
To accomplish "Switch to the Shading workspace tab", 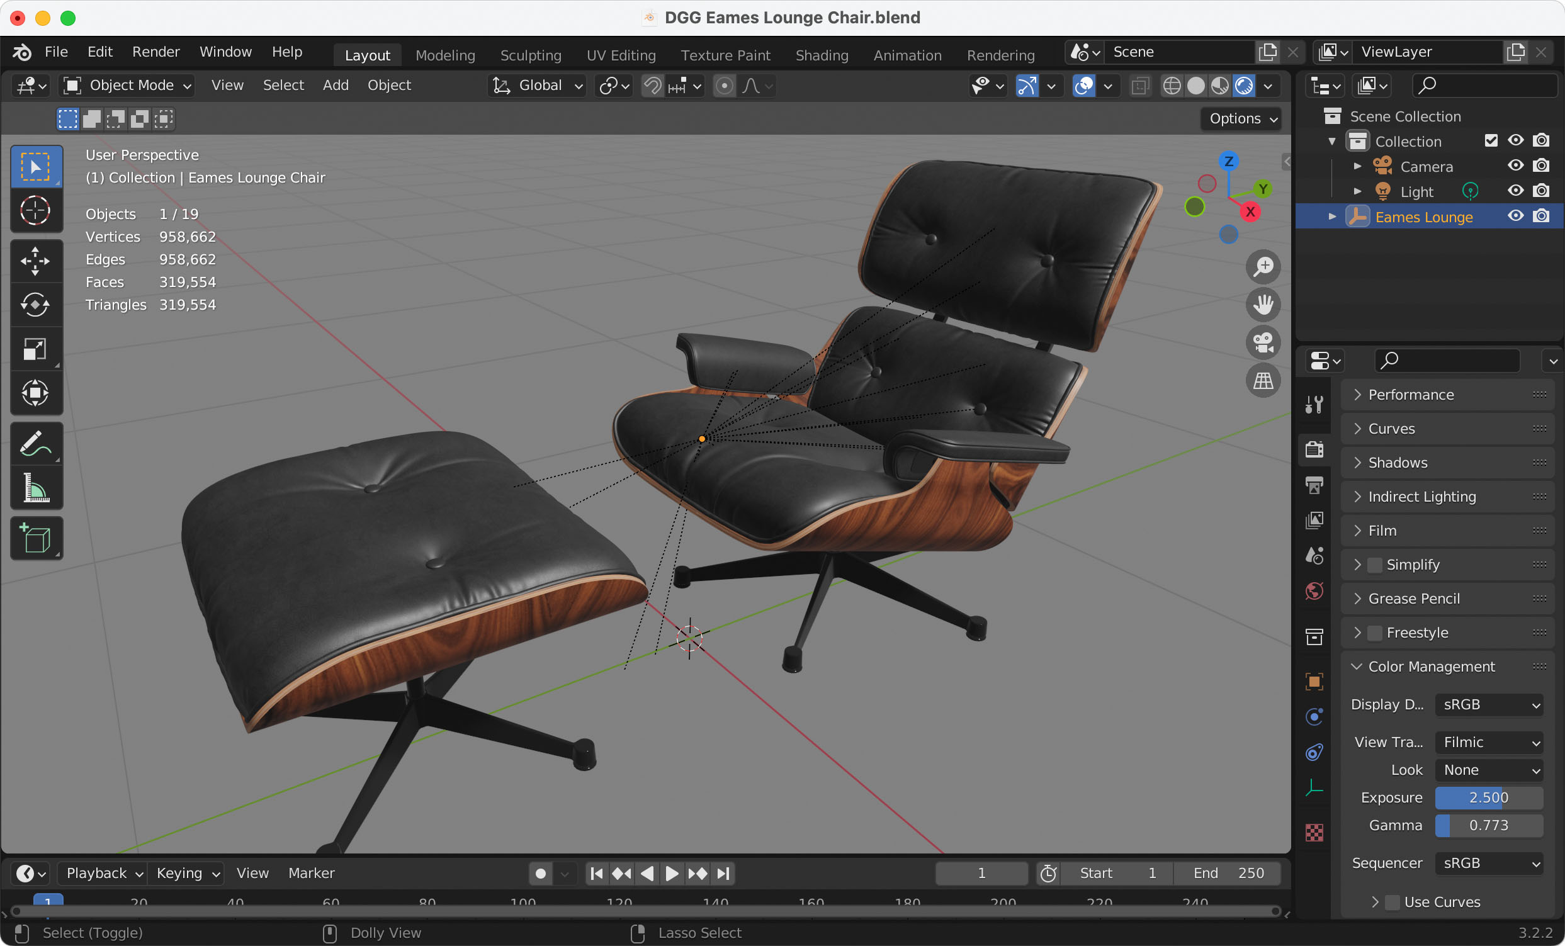I will click(822, 55).
